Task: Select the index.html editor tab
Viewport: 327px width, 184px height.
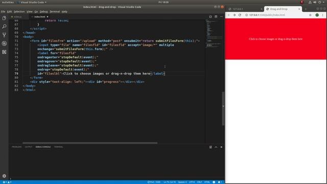Action: pos(39,17)
